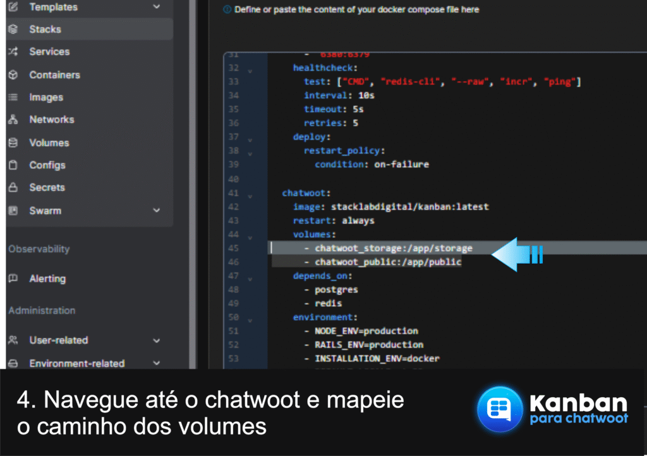Open the Stacks sidebar entry
The image size is (647, 456).
click(x=45, y=29)
